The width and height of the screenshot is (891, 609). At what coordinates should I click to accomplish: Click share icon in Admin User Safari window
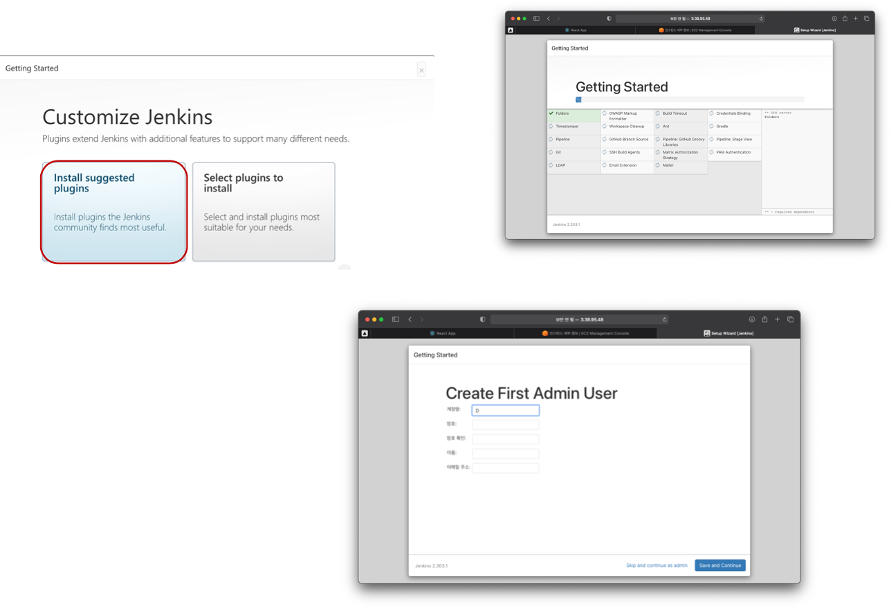point(764,319)
